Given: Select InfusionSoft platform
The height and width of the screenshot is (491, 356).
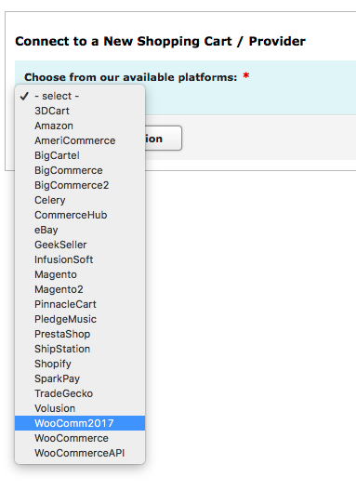Looking at the screenshot, I should tap(80, 259).
